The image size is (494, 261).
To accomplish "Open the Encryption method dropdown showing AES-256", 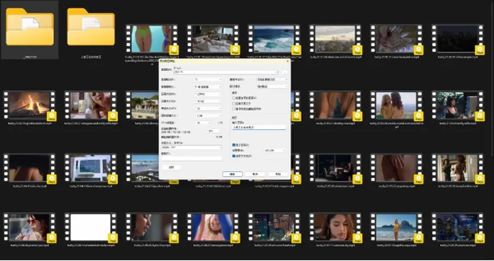I will 275,151.
